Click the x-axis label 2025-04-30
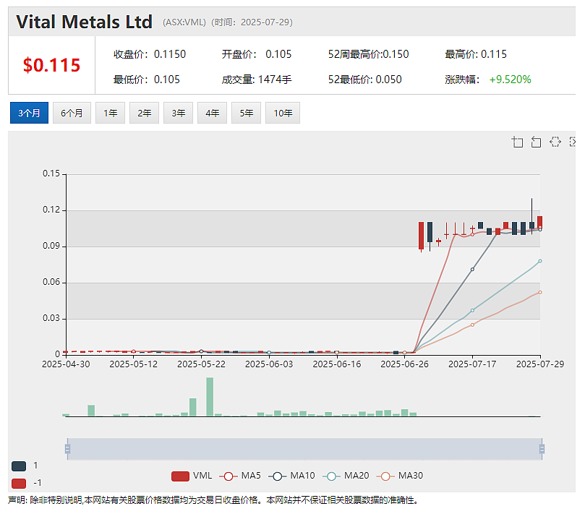 [x=66, y=364]
